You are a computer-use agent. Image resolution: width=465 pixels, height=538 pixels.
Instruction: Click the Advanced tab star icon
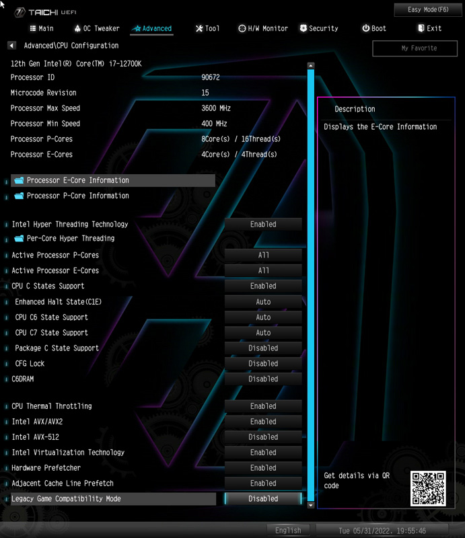[138, 28]
